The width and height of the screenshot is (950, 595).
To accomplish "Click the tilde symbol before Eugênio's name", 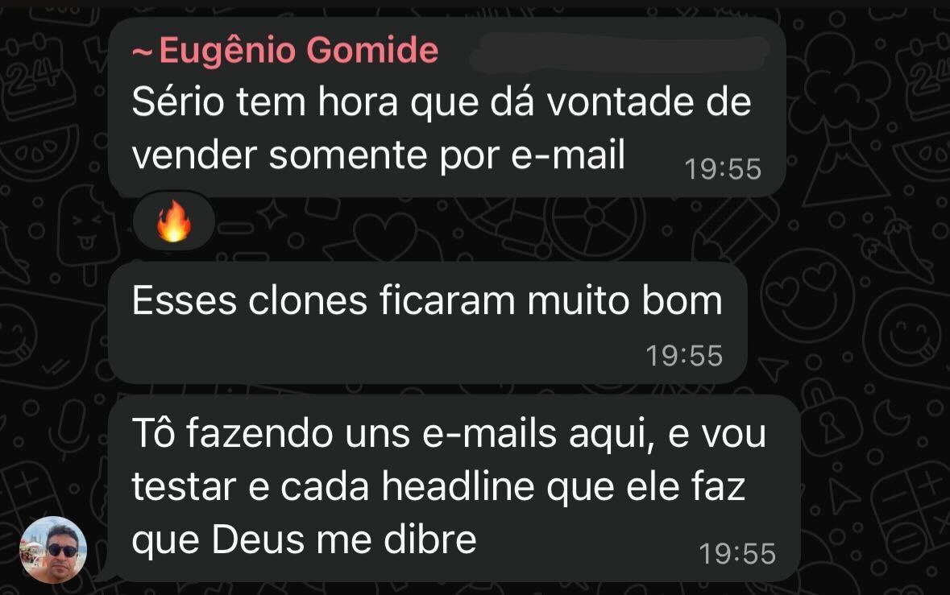I will 143,52.
